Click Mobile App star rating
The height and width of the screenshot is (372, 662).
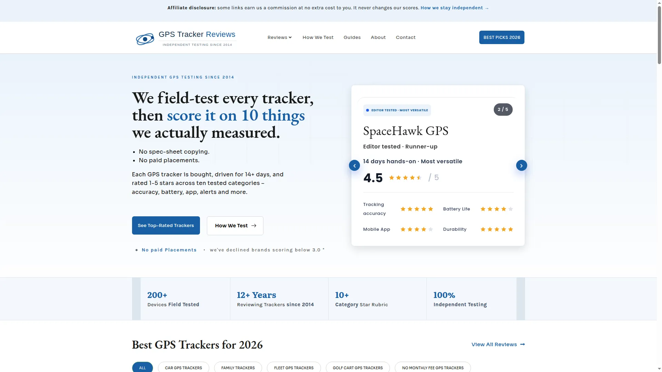[x=417, y=229]
